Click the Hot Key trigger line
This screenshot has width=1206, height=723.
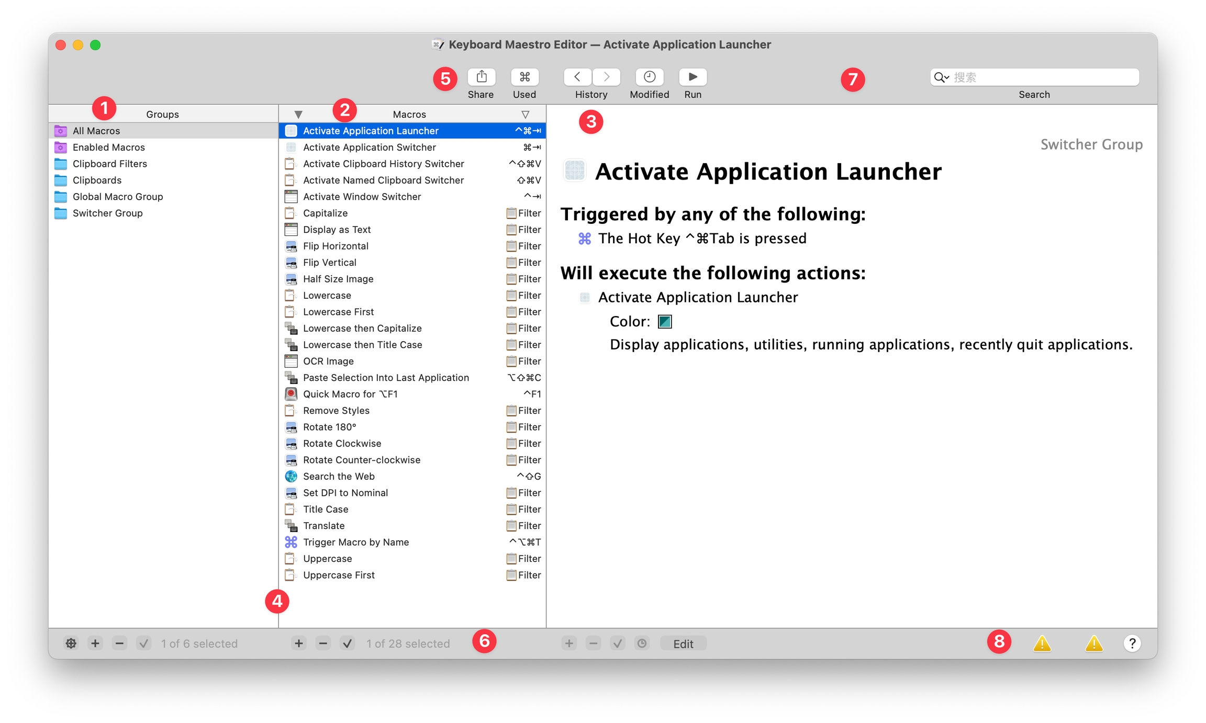tap(692, 239)
